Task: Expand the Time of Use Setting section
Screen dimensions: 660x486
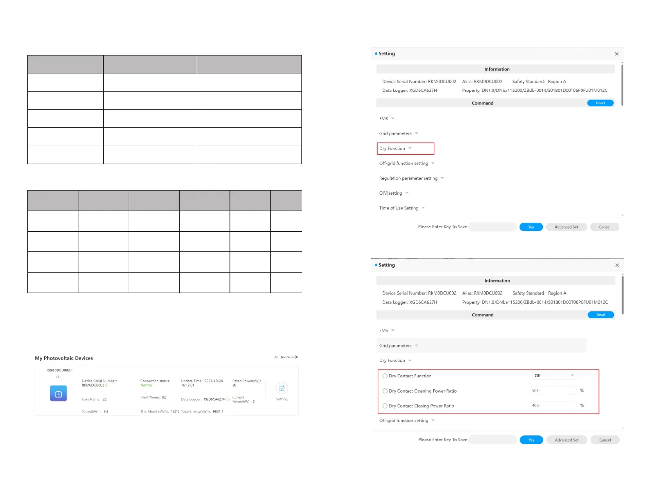Action: point(402,208)
